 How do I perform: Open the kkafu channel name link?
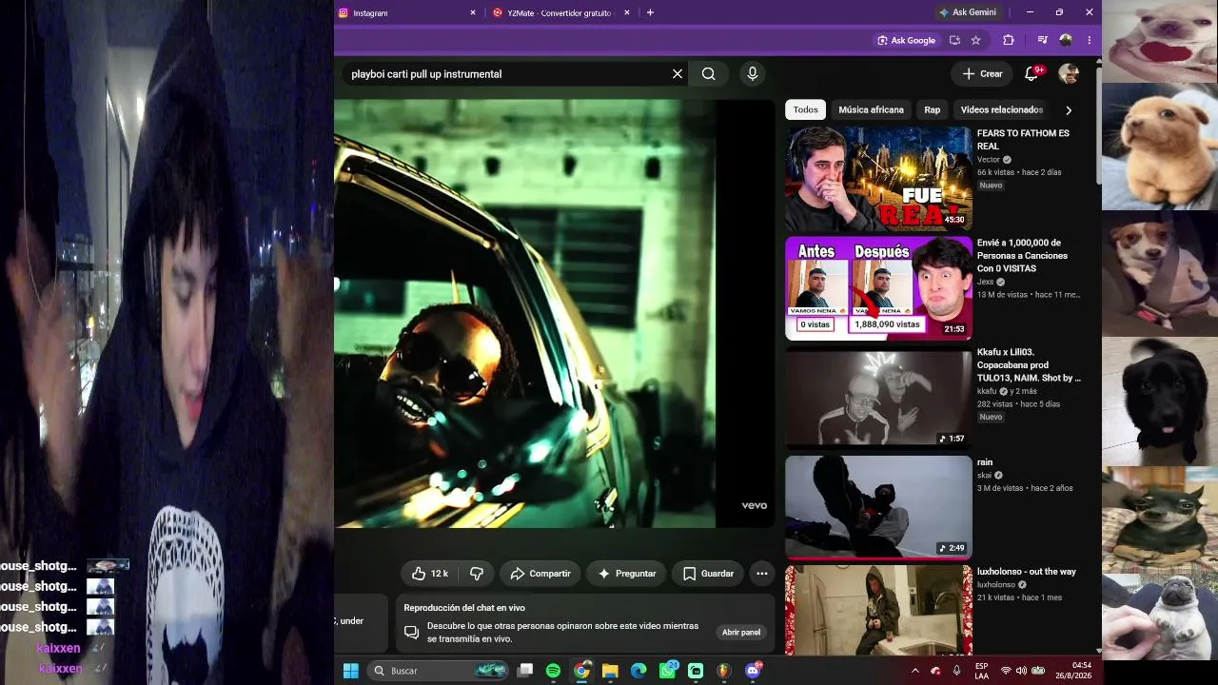(987, 391)
